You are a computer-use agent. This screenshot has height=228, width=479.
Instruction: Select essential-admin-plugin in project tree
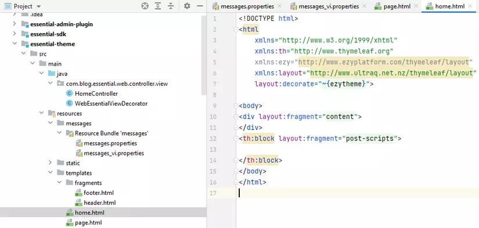click(x=62, y=24)
